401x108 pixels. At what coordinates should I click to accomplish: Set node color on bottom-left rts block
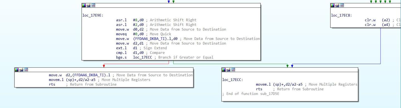coord(17,70)
